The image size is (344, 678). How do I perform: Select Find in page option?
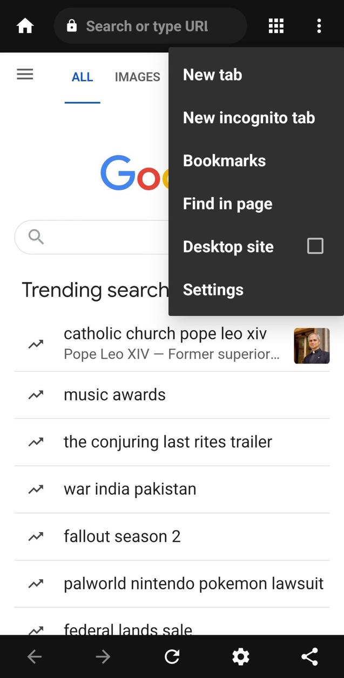point(227,204)
